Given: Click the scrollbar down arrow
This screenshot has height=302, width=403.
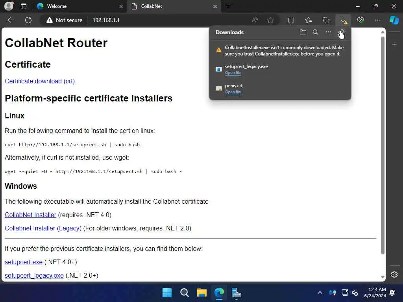Looking at the screenshot, I should 383,277.
